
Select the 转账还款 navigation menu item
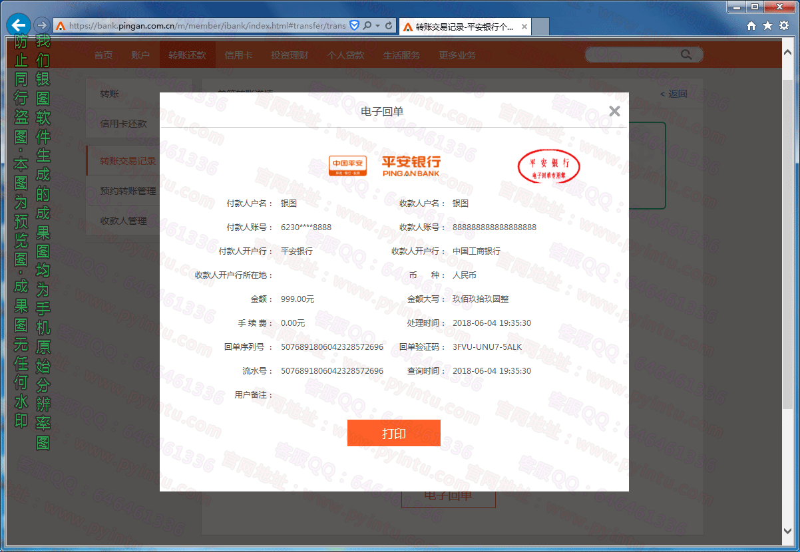[x=187, y=55]
